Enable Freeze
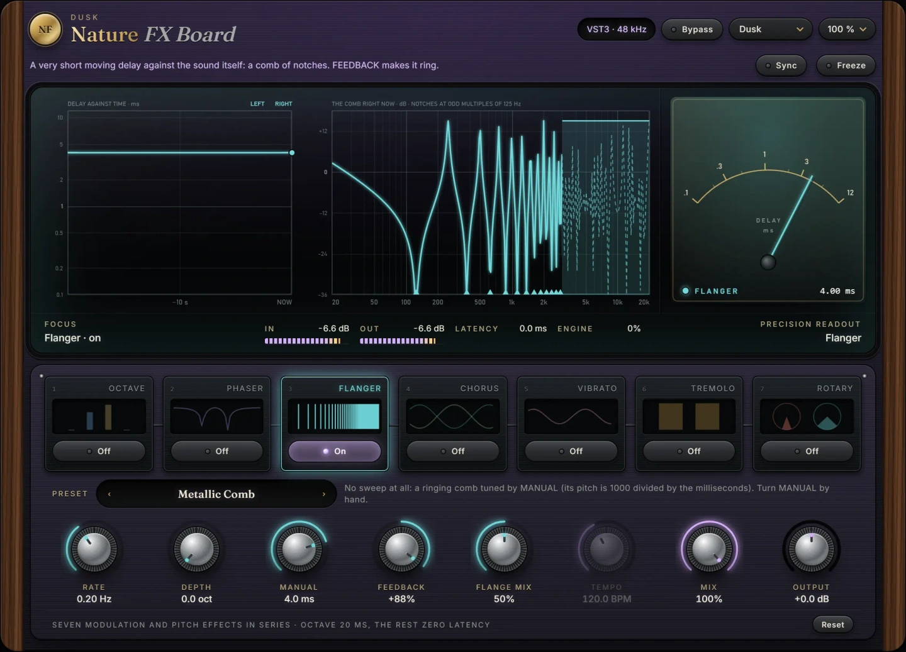This screenshot has width=906, height=652. (x=846, y=65)
